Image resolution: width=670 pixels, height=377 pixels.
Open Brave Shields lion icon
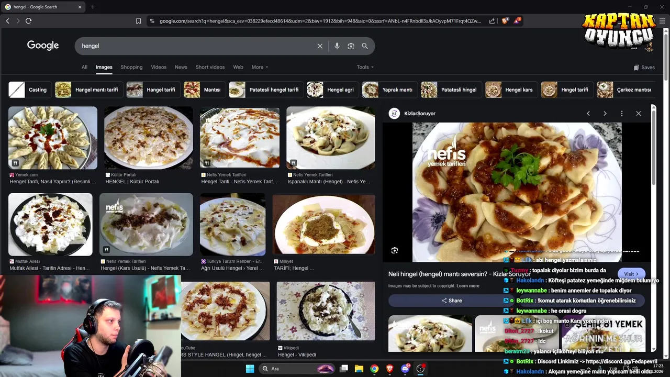pos(505,21)
